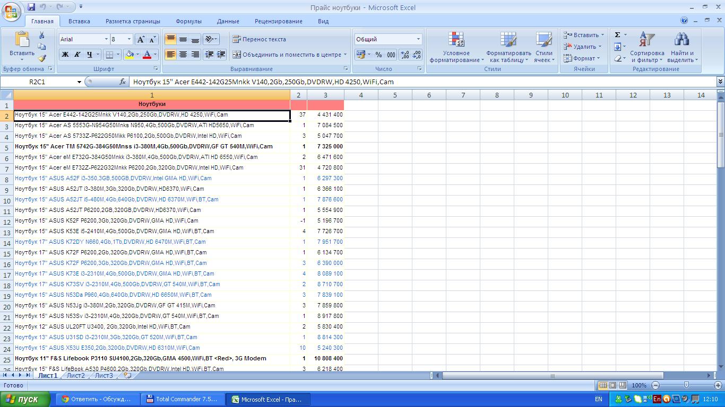
Task: Activate the Format Painter brush
Action: (42, 58)
